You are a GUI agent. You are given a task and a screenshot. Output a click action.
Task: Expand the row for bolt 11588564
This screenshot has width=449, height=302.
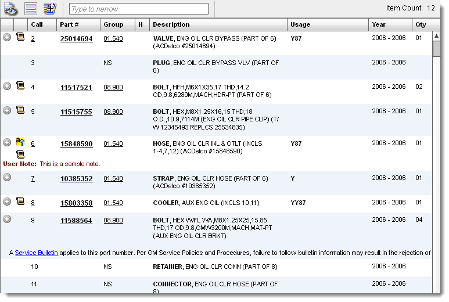(x=7, y=219)
